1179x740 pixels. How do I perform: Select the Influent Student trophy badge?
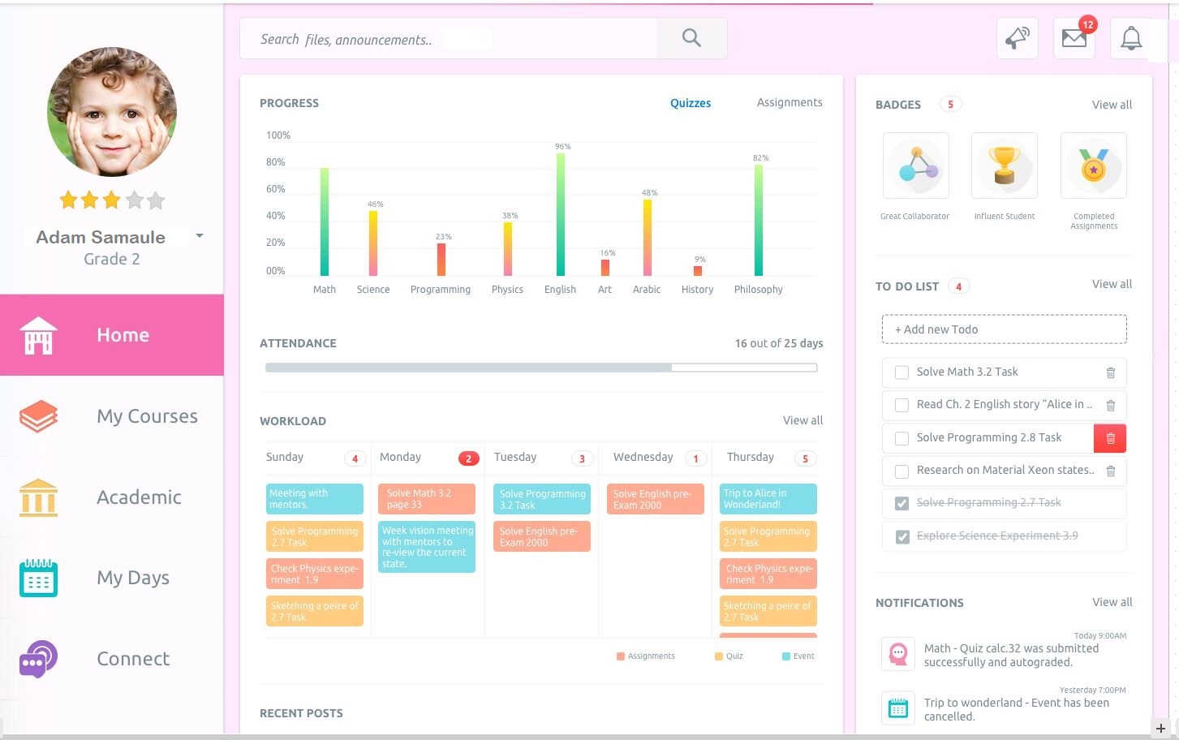click(x=1005, y=166)
